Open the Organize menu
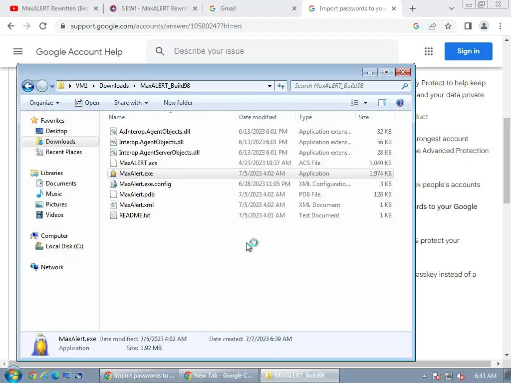This screenshot has width=511, height=383. pos(44,103)
